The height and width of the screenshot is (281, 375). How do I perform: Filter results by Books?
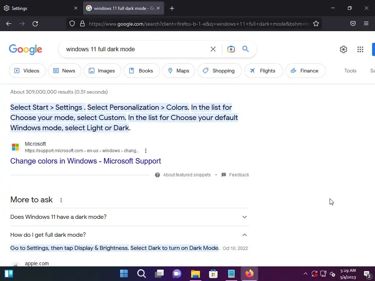tap(142, 71)
